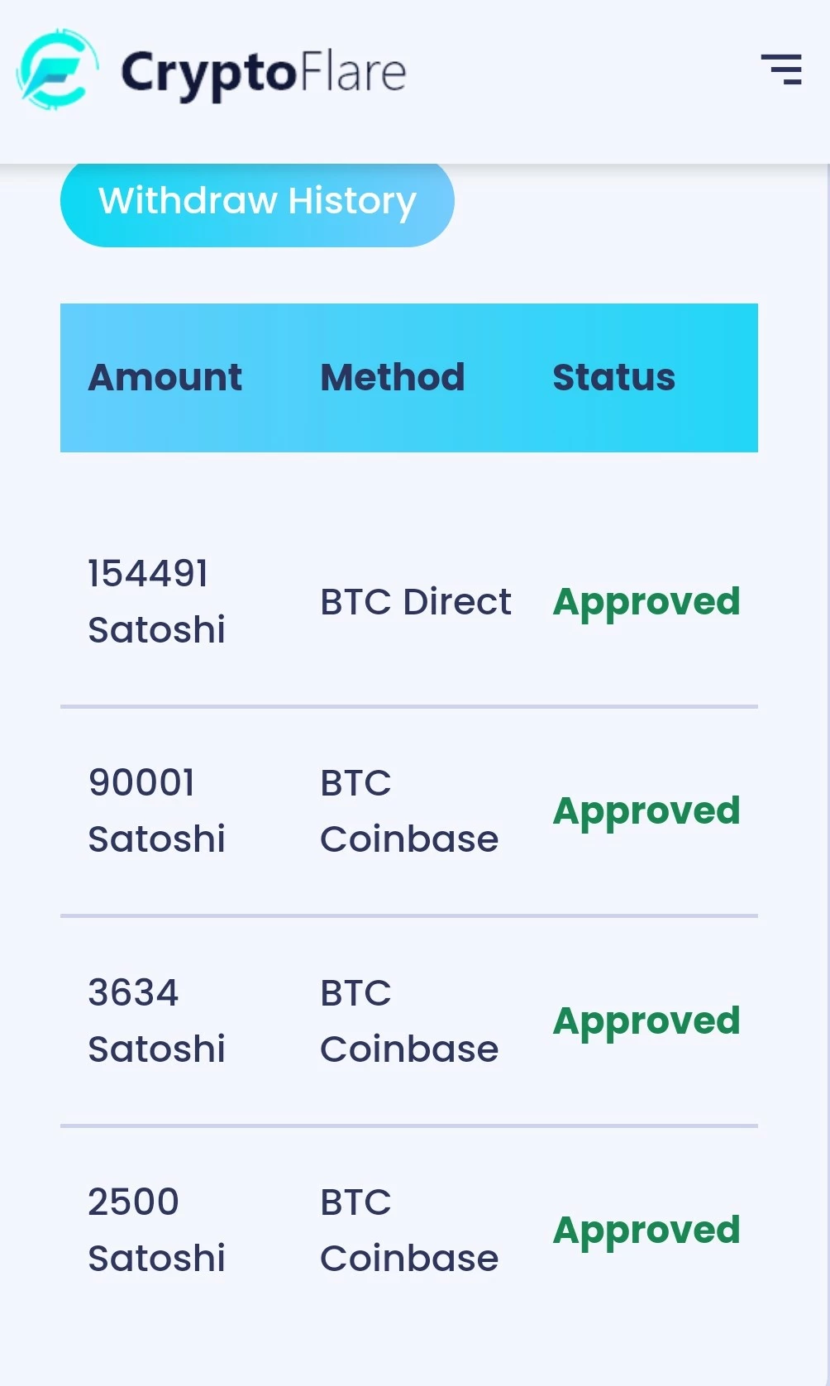Click BTC Coinbase method for 90001 Satoshi

coord(409,810)
